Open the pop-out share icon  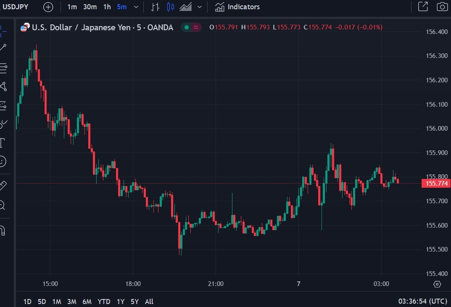[423, 7]
